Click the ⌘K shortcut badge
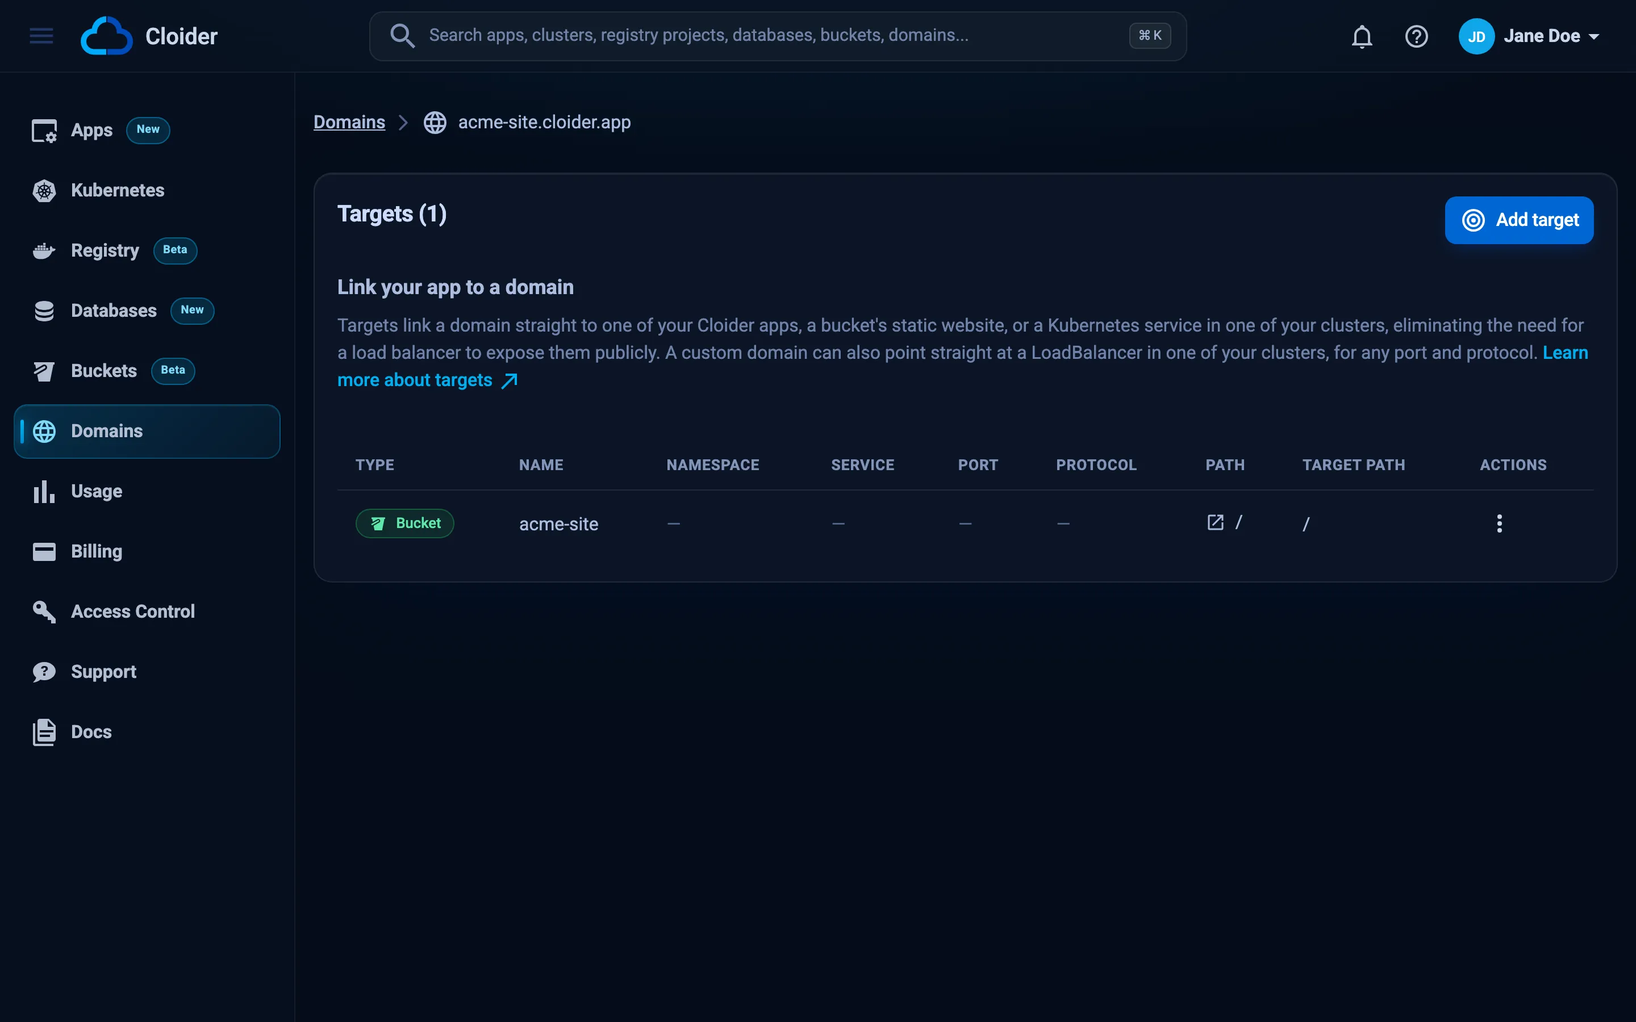 click(1150, 35)
